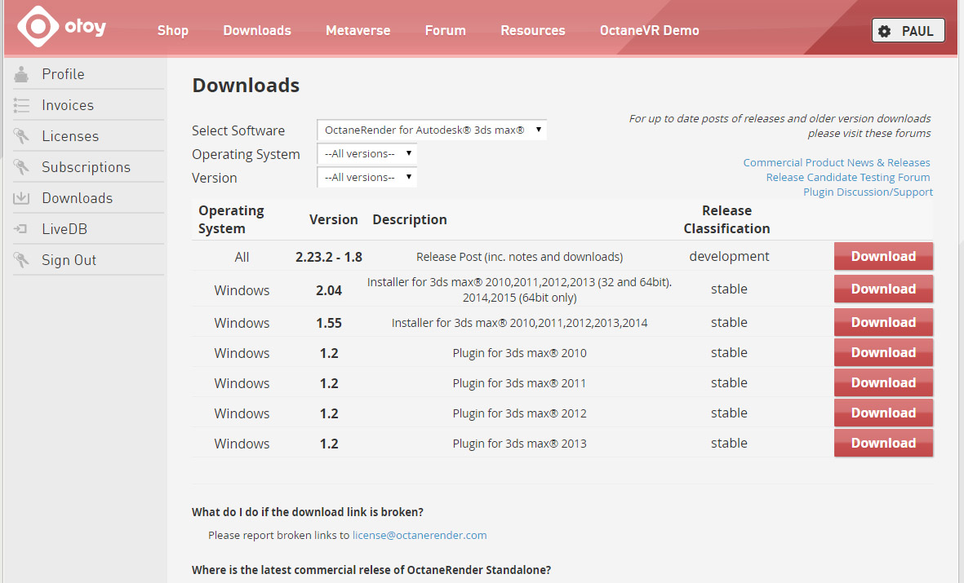This screenshot has width=964, height=583.
Task: Download plugin for 3ds max 2011
Action: (x=883, y=382)
